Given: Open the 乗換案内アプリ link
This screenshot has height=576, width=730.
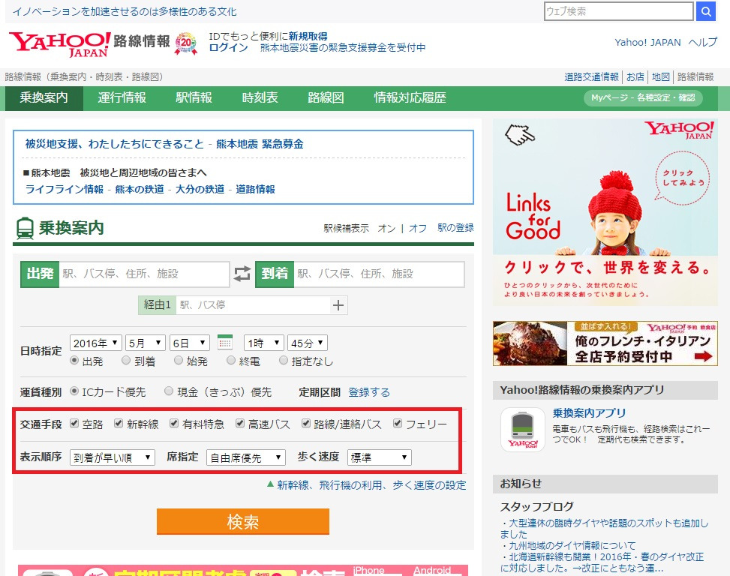Looking at the screenshot, I should [590, 413].
